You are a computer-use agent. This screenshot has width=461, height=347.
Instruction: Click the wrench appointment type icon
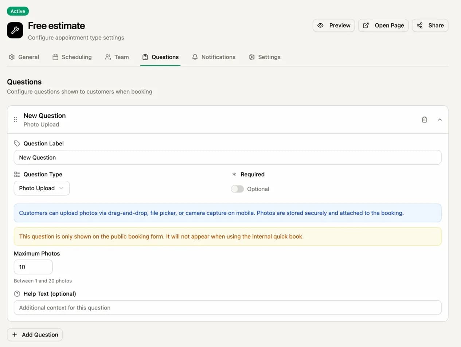(x=15, y=30)
